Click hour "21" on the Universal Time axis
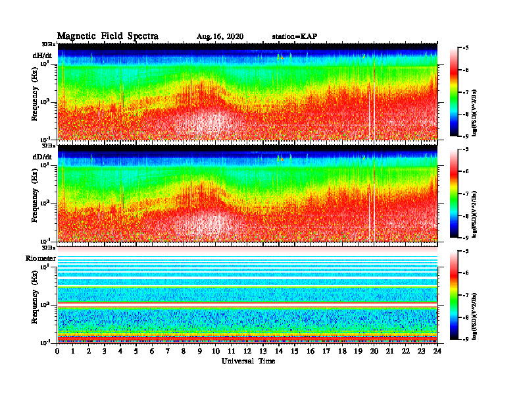The height and width of the screenshot is (403, 521). pyautogui.click(x=389, y=352)
